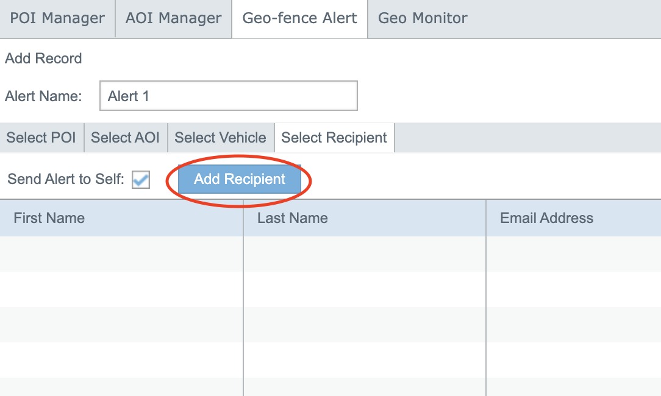Select second empty row under Last Name
Screen dimensions: 661x396
[x=364, y=289]
